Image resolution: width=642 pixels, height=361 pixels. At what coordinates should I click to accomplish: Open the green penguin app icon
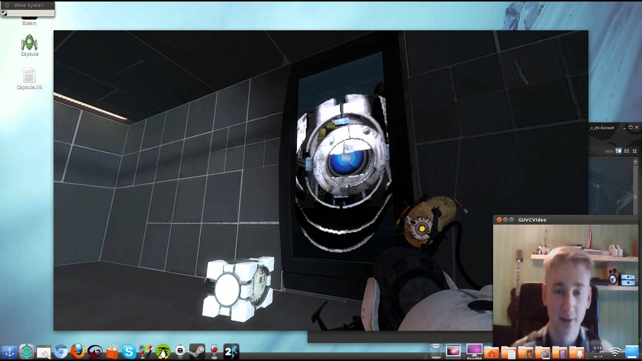click(163, 352)
